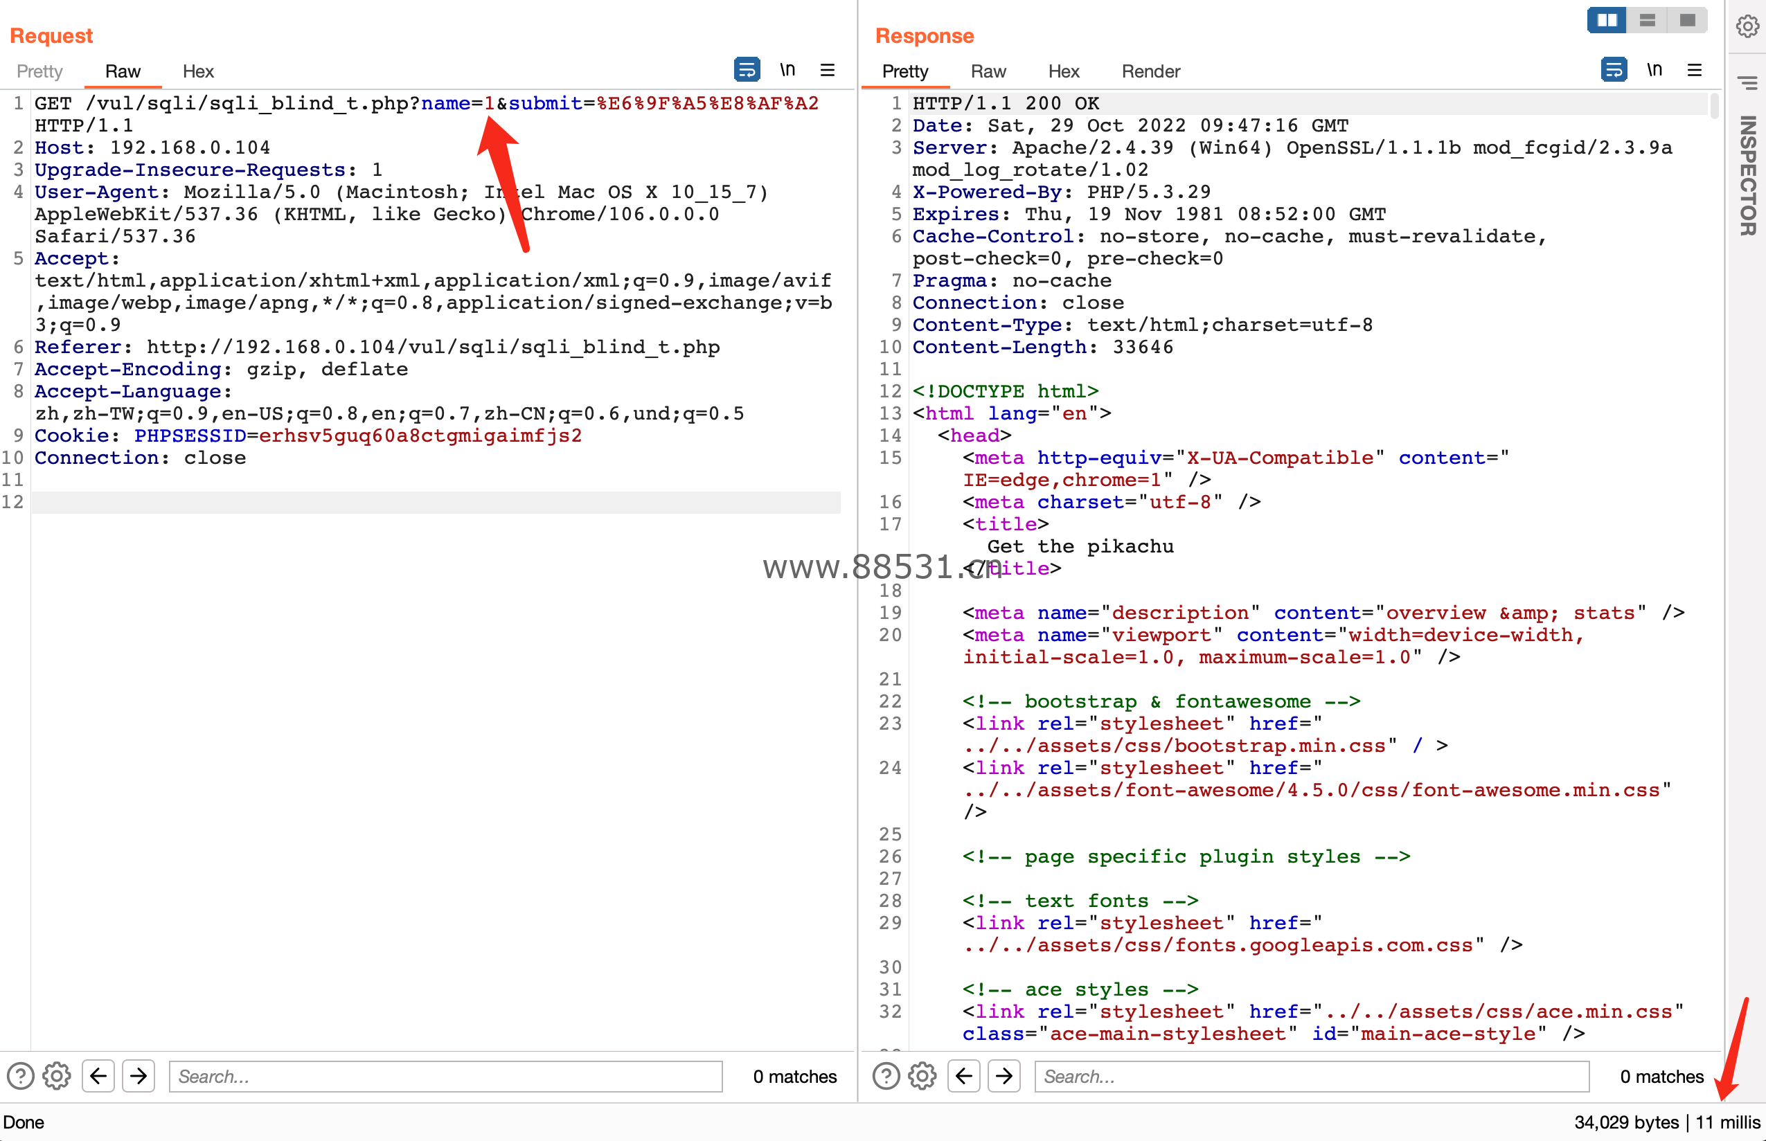This screenshot has width=1766, height=1141.
Task: Expand the Inspector side panel
Action: [1747, 175]
